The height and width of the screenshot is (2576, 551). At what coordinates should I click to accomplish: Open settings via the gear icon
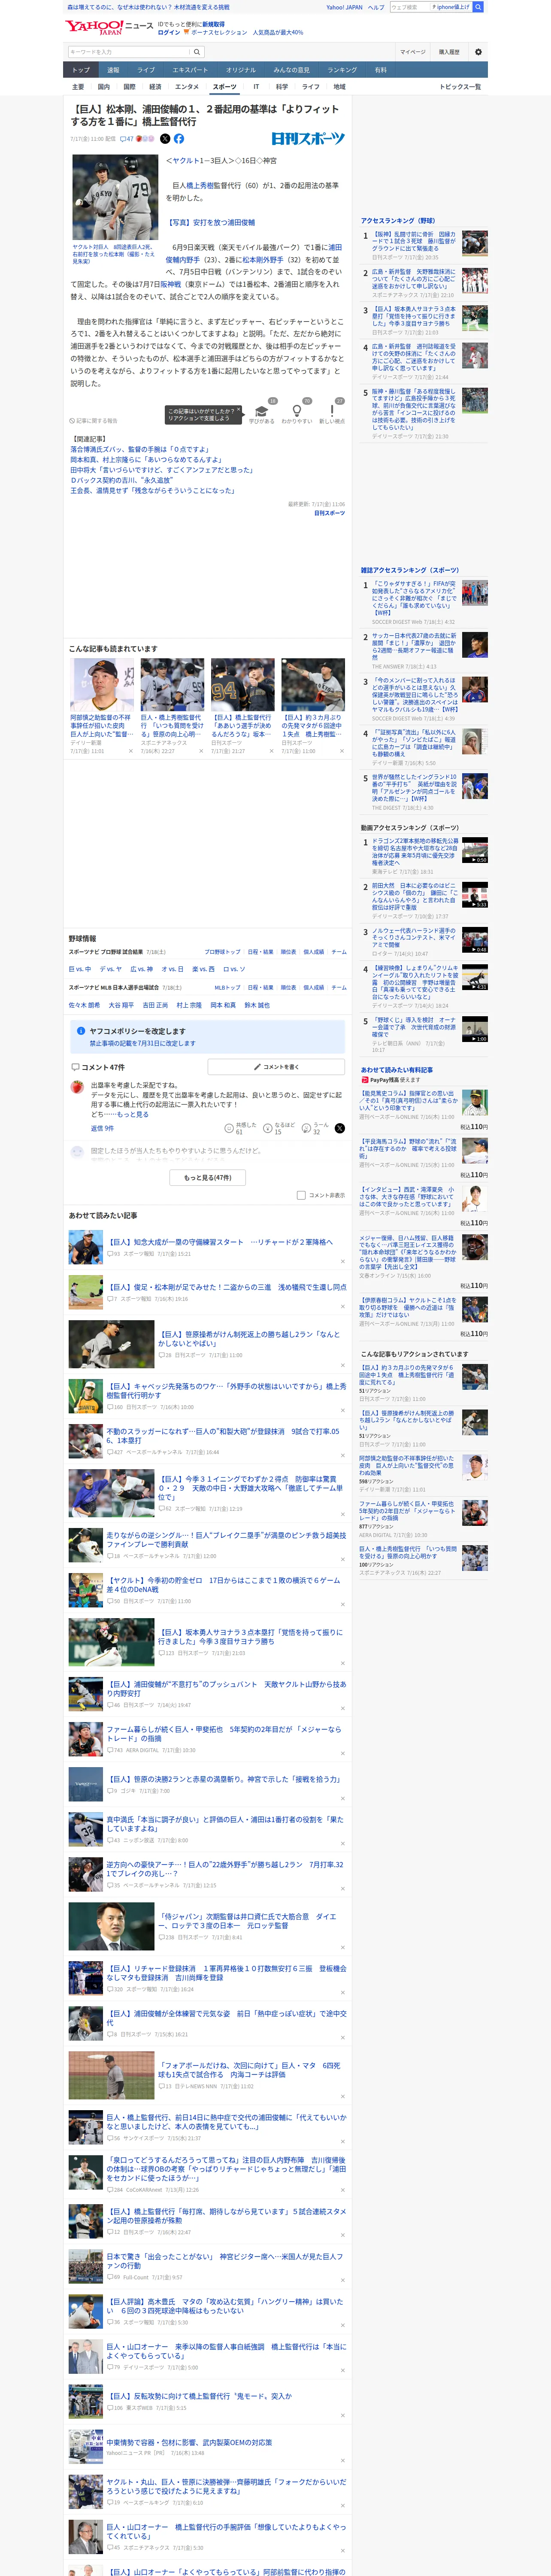478,52
